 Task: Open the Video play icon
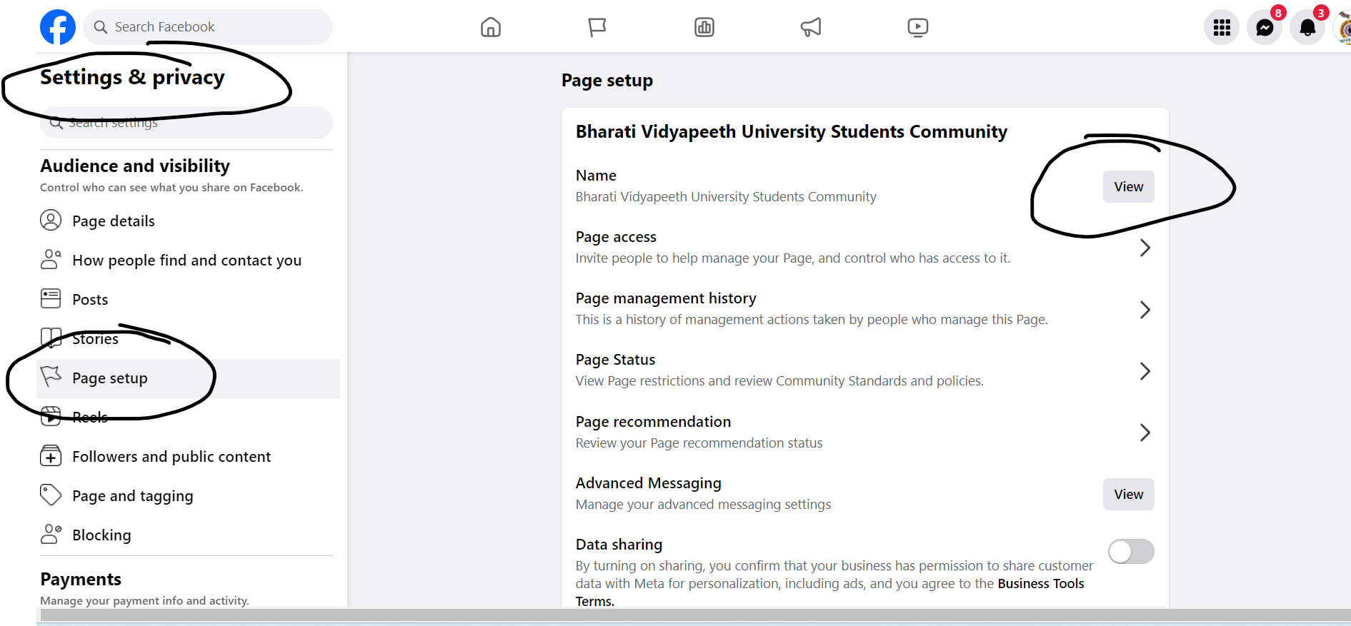(x=917, y=27)
